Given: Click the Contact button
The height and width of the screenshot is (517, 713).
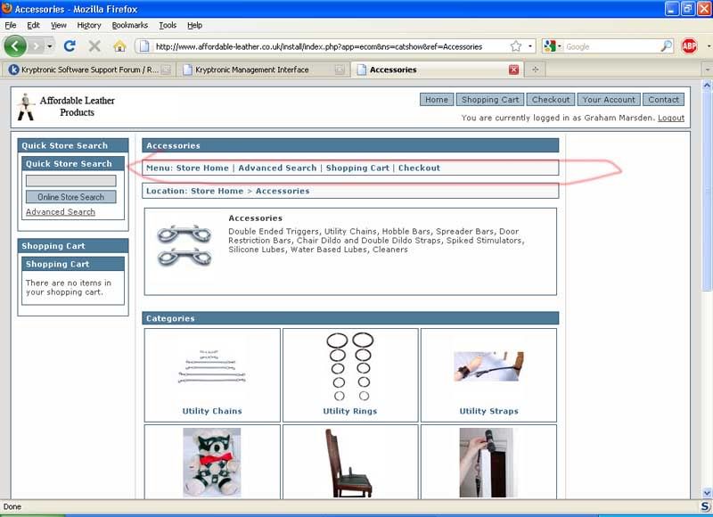Looking at the screenshot, I should [663, 100].
